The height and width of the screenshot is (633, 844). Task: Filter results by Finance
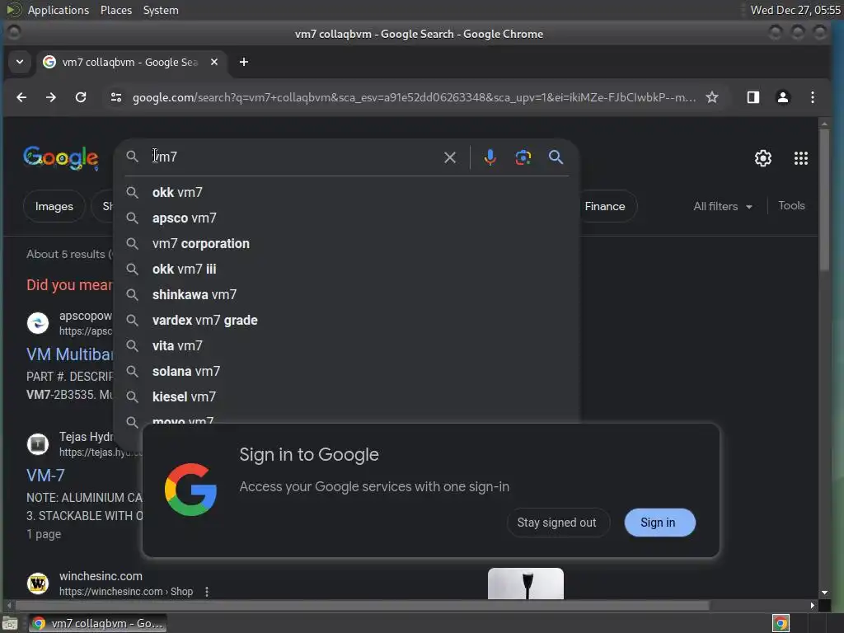(606, 206)
